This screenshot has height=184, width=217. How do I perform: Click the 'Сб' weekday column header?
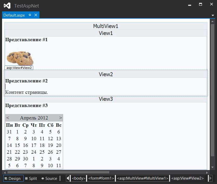[x=50, y=125]
